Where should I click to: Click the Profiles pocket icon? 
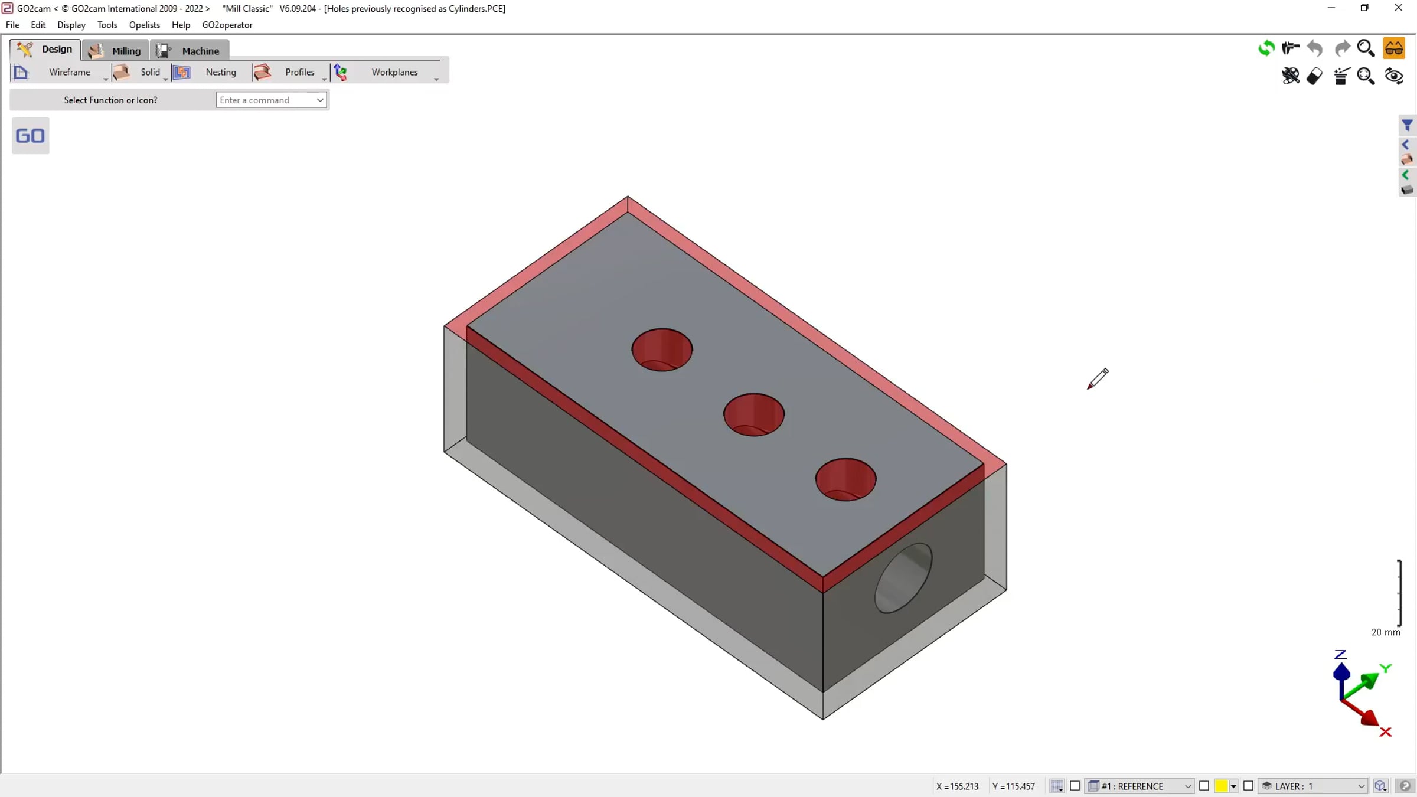262,72
